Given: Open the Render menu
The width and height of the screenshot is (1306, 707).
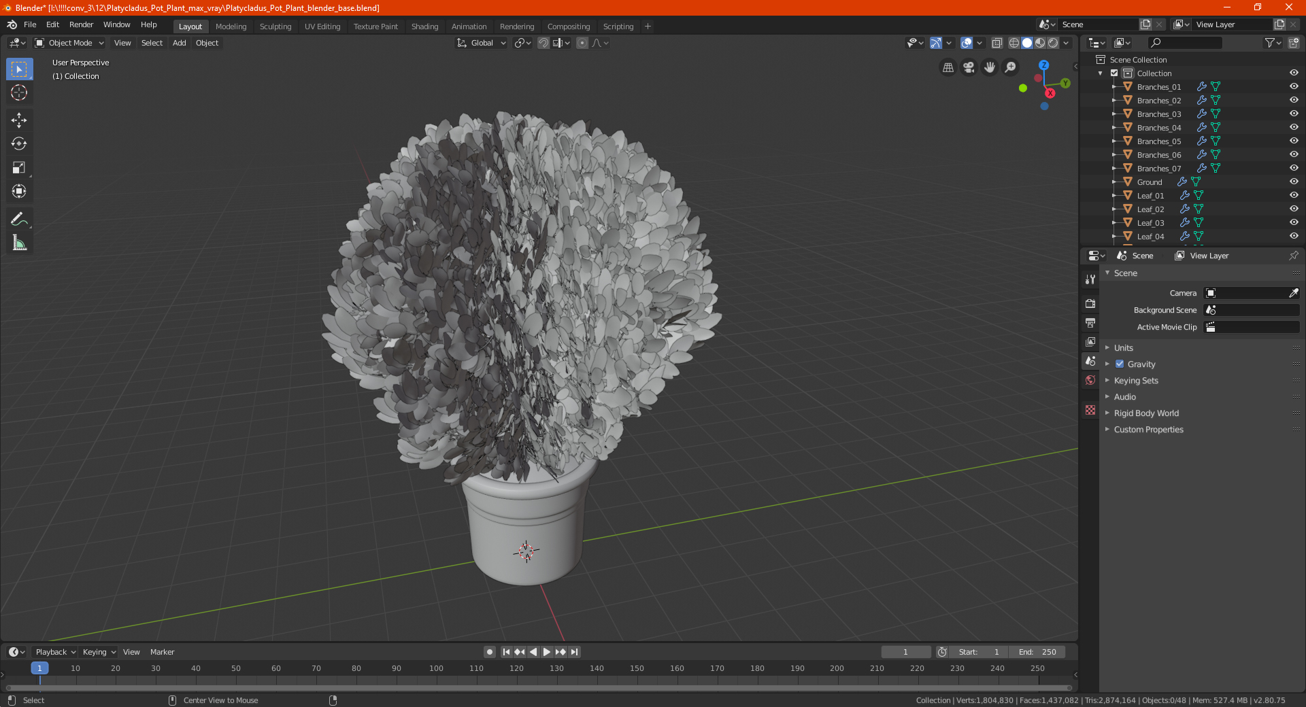Looking at the screenshot, I should 81,24.
